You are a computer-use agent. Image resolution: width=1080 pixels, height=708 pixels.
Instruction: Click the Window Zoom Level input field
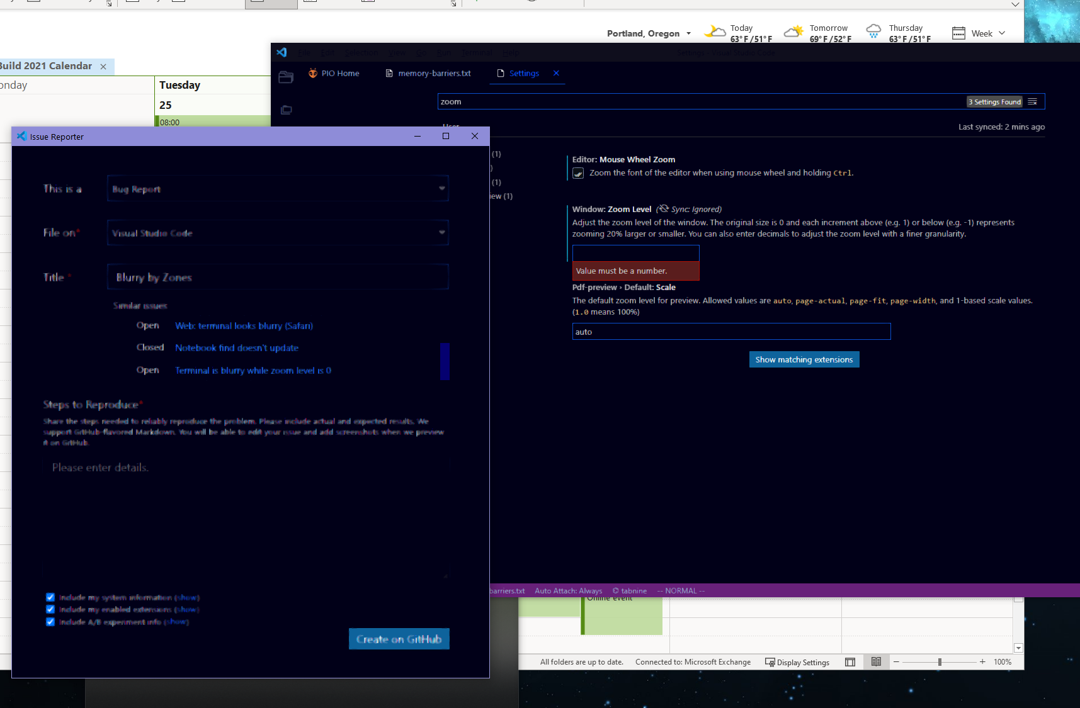pyautogui.click(x=635, y=252)
